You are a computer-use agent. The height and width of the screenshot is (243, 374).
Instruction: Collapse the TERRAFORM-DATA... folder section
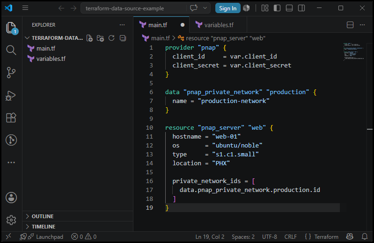27,38
